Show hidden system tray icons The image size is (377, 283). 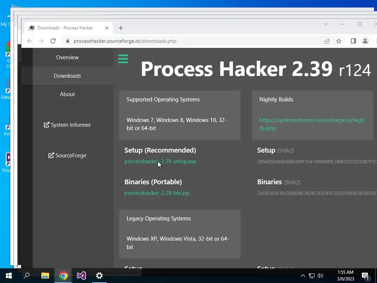303,276
